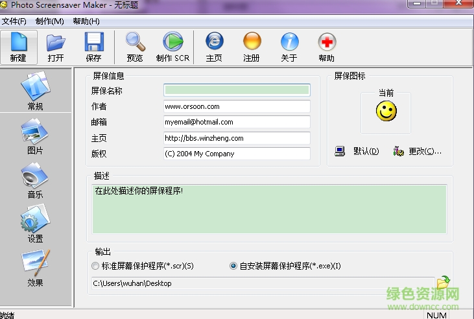Open a project with 打开 toolbar icon
474x319 pixels.
point(56,47)
